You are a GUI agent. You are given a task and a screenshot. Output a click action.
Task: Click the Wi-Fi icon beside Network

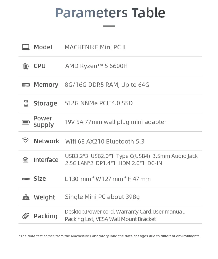click(25, 141)
